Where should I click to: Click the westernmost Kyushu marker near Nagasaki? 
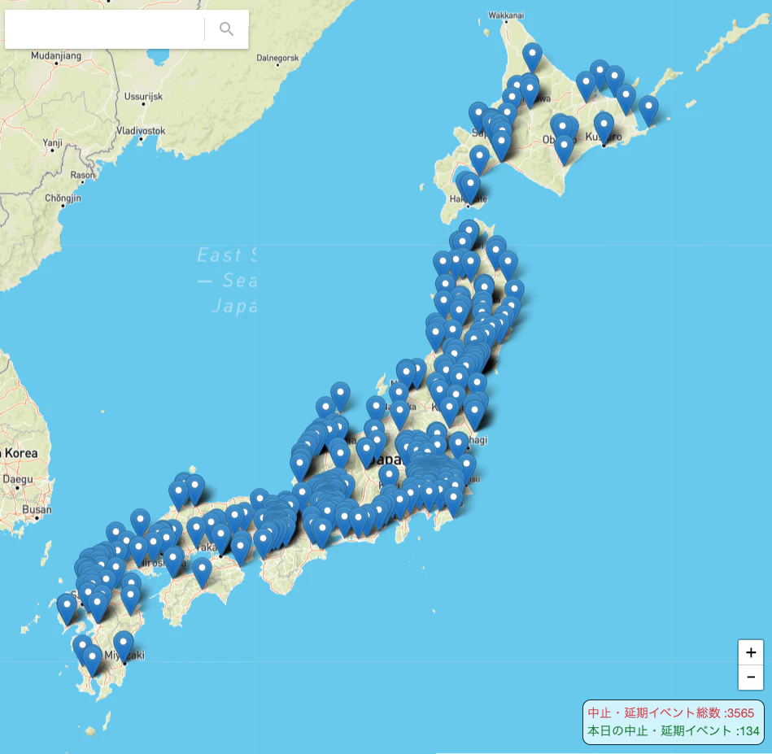67,609
